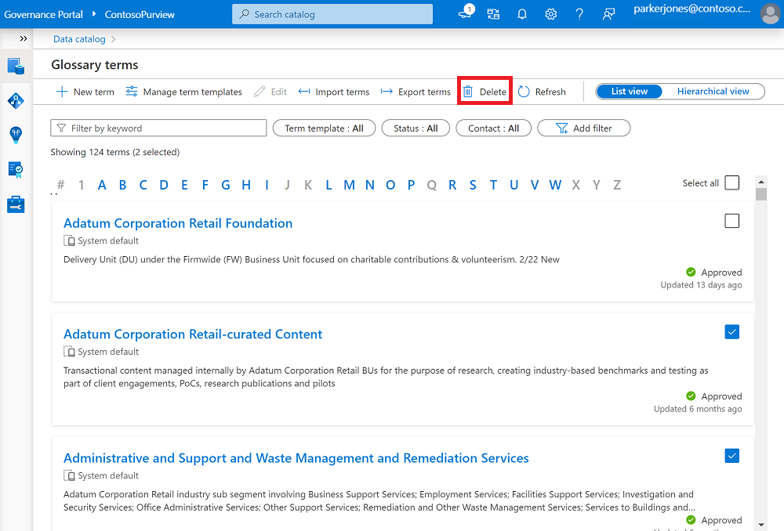Open Data catalog sidebar icon

(16, 66)
